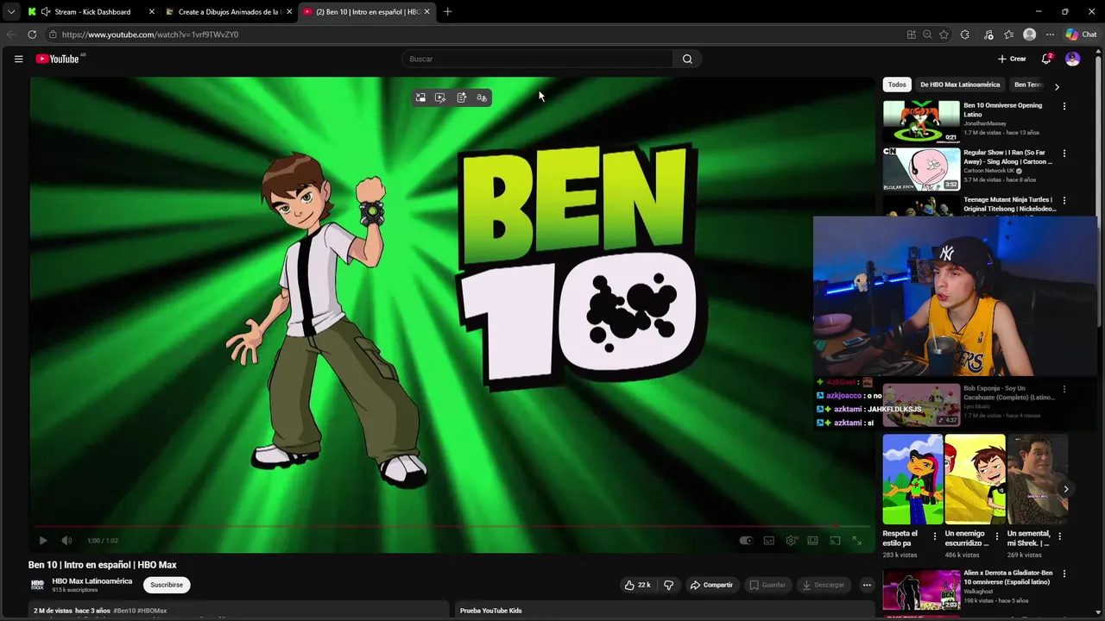Open Alien x Derrota a Gladiator thumbnail

pyautogui.click(x=921, y=591)
